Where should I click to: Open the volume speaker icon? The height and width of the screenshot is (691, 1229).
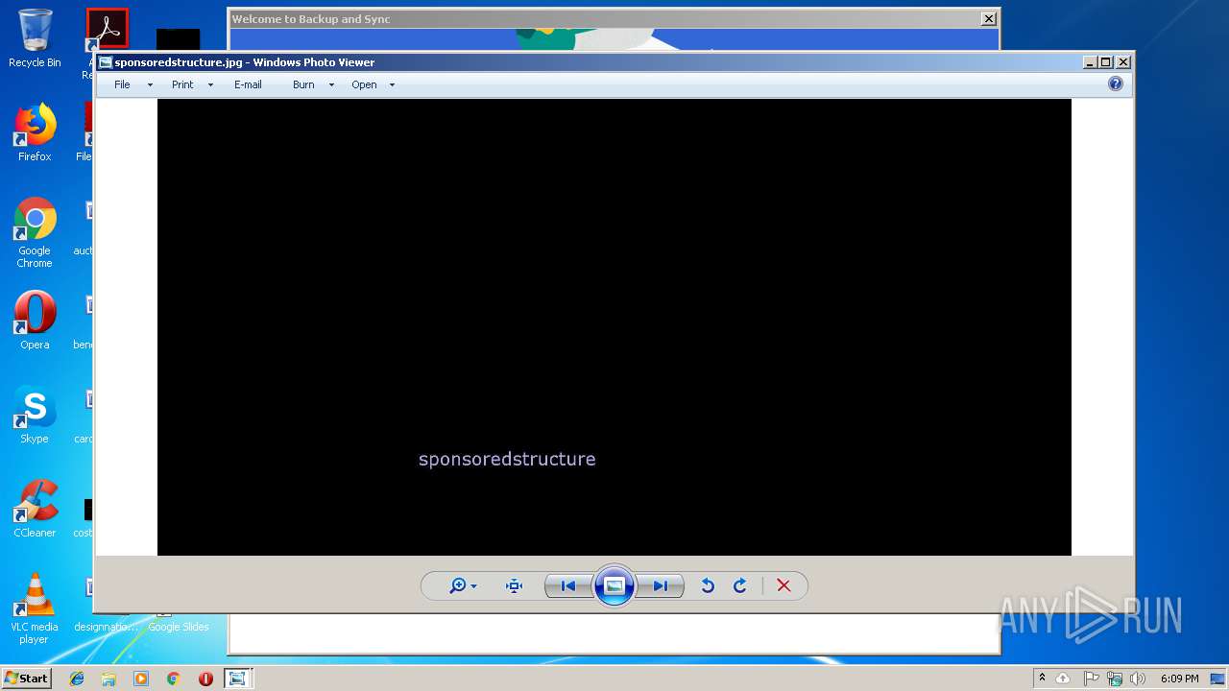coord(1138,679)
